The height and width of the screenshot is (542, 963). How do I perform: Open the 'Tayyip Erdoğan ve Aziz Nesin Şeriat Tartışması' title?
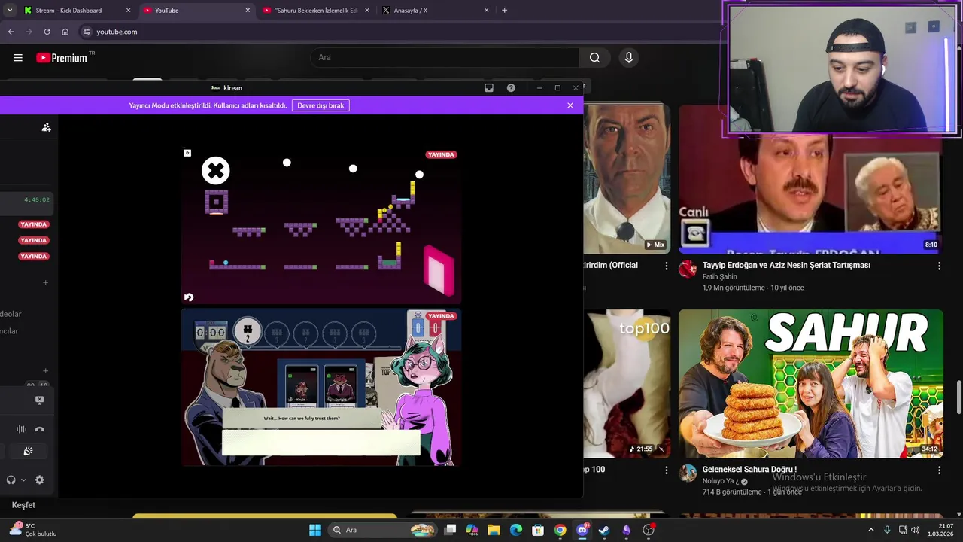786,265
